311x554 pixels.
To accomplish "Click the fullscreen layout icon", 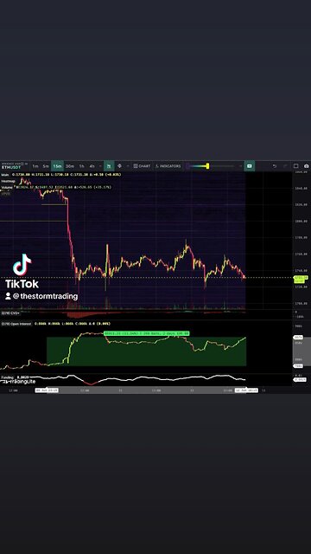I will point(296,166).
